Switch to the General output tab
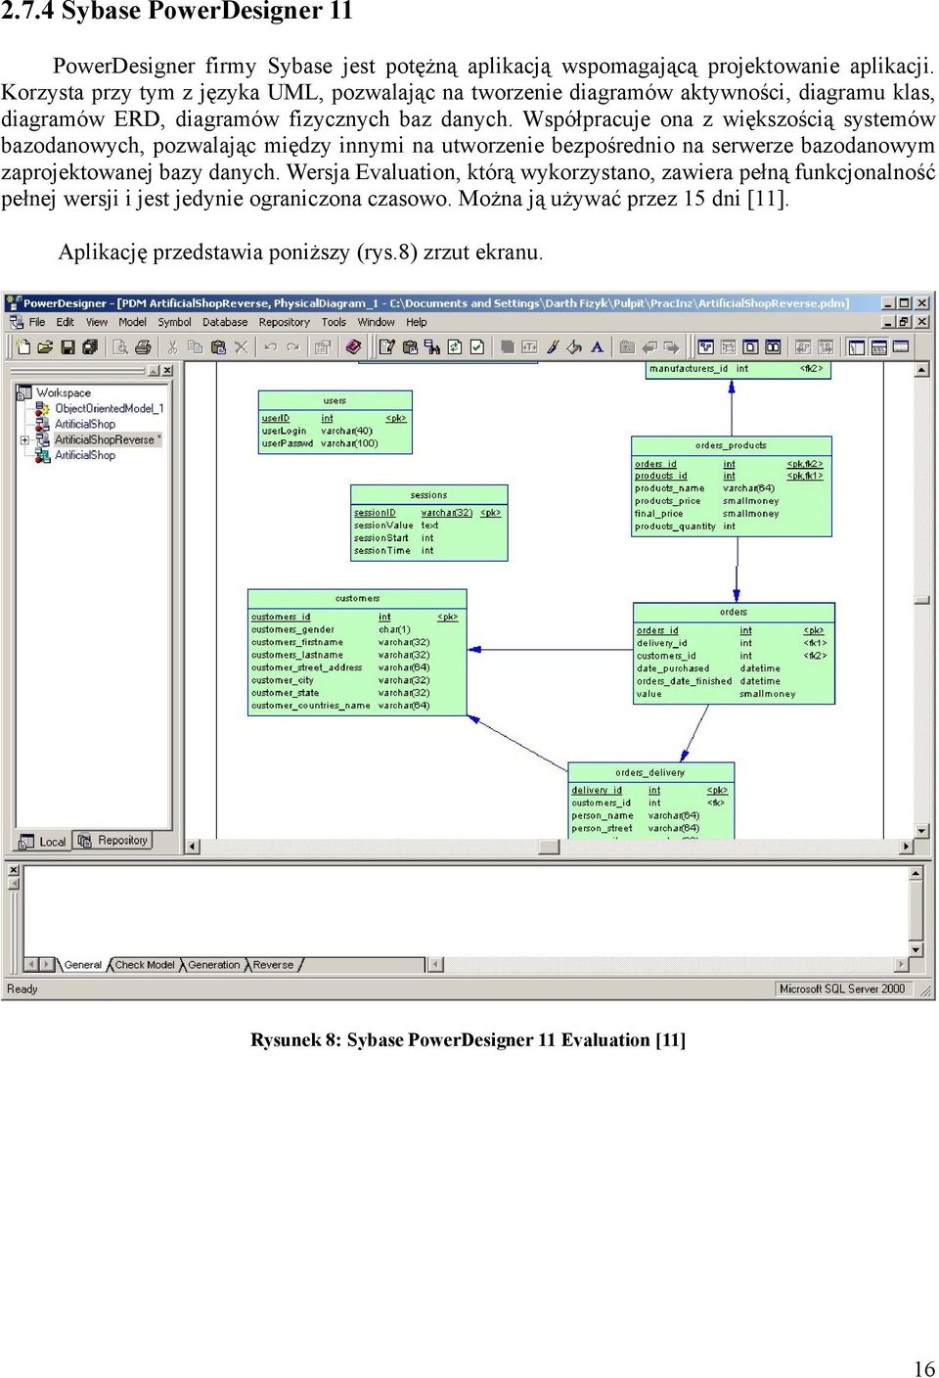Screen dimensions: 939x1378 click(82, 965)
